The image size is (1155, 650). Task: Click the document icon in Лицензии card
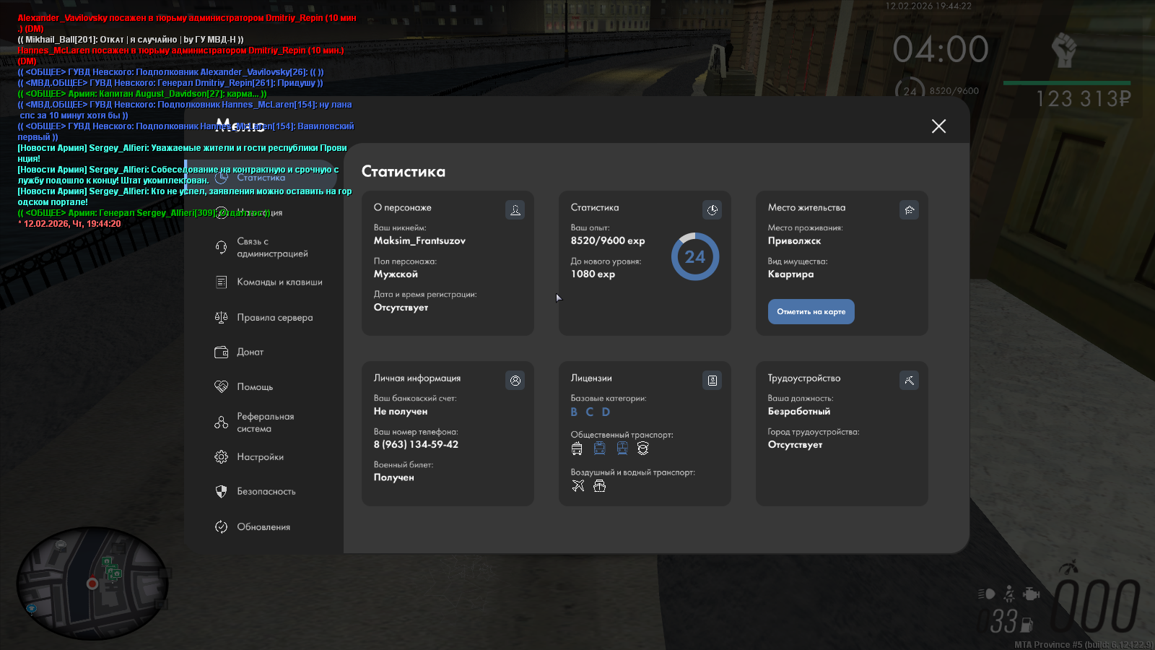point(712,381)
